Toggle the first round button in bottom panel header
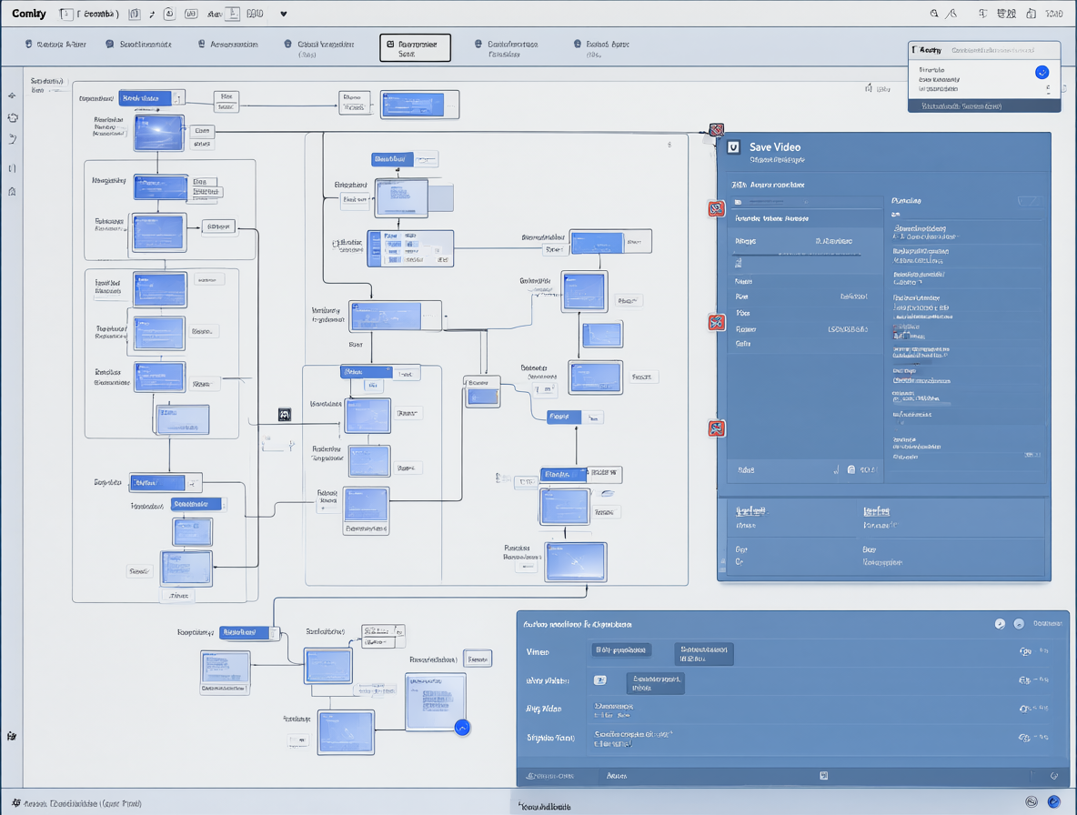Viewport: 1077px width, 815px height. 1000,623
